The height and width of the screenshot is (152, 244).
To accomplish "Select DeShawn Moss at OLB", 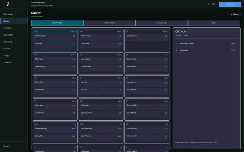I will click(101, 130).
